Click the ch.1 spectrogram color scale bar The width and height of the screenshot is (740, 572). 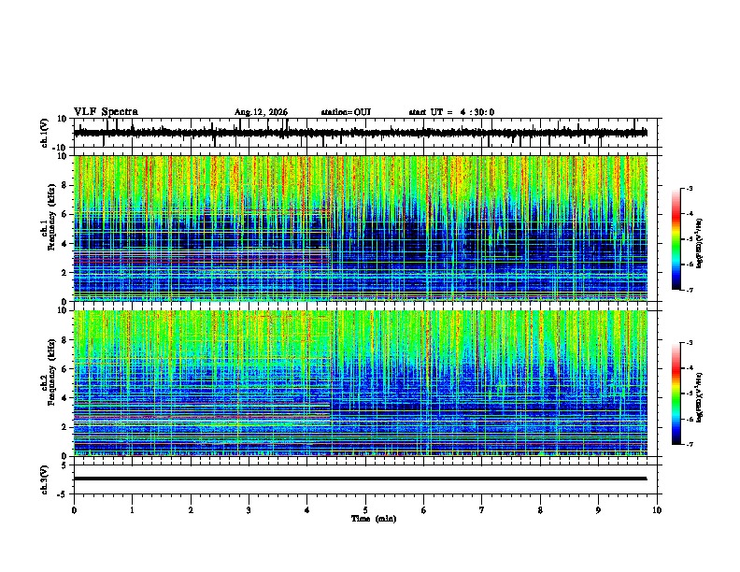coord(676,238)
